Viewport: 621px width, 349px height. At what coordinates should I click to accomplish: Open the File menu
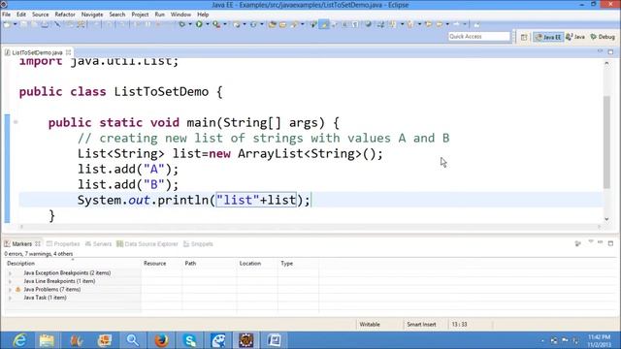click(x=7, y=15)
